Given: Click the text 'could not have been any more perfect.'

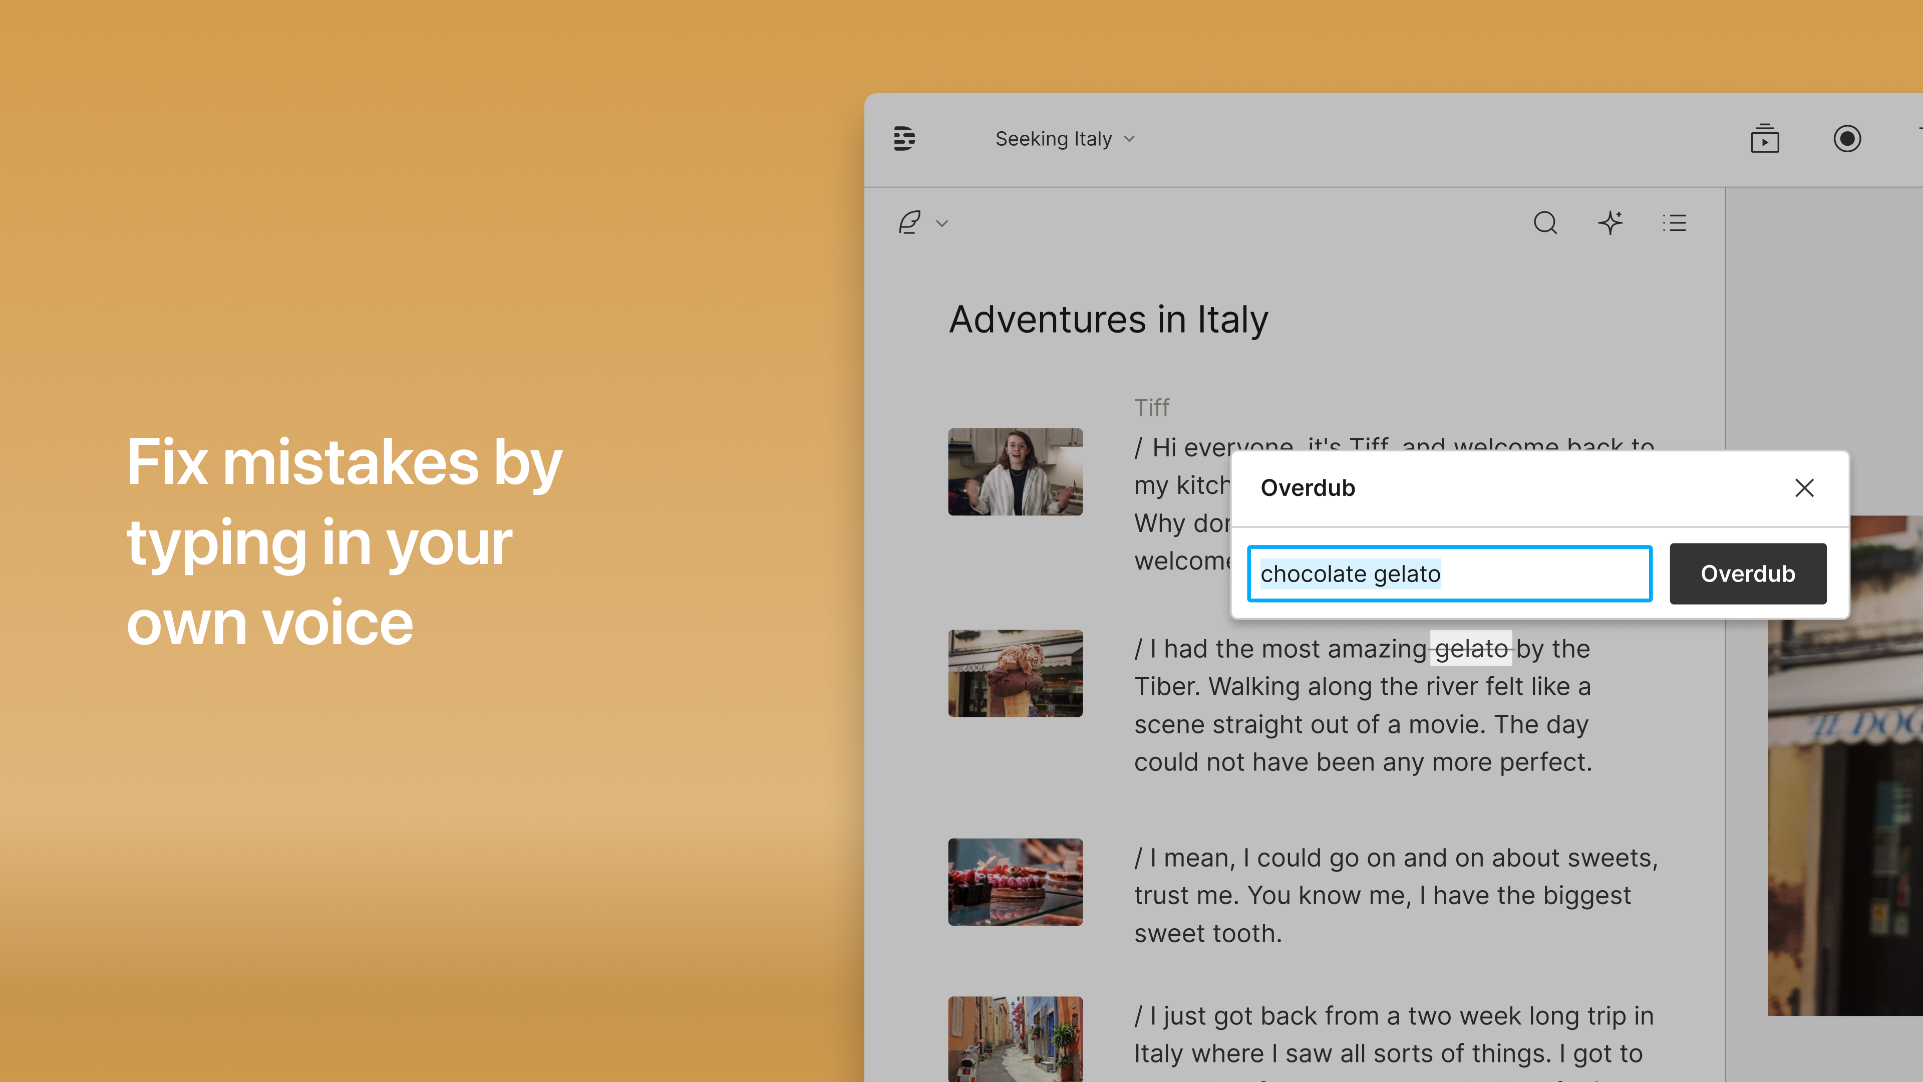Looking at the screenshot, I should pyautogui.click(x=1363, y=761).
